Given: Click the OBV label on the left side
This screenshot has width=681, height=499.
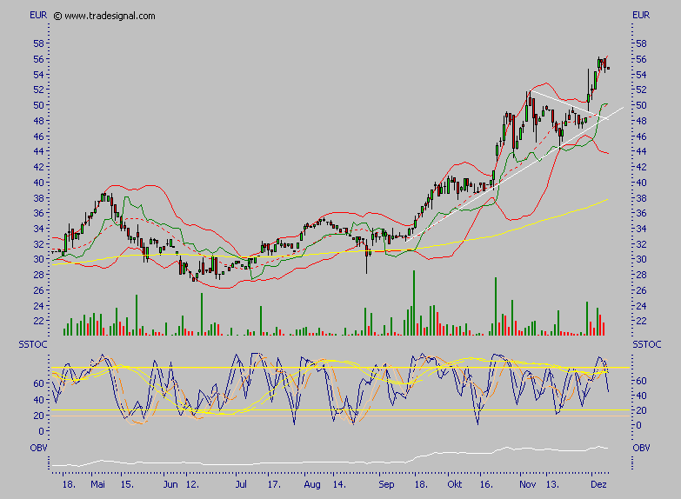Looking at the screenshot, I should click(x=38, y=448).
